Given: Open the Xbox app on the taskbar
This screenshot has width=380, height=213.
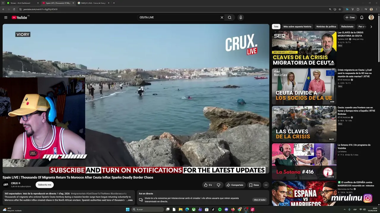Looking at the screenshot, I should coord(194,209).
